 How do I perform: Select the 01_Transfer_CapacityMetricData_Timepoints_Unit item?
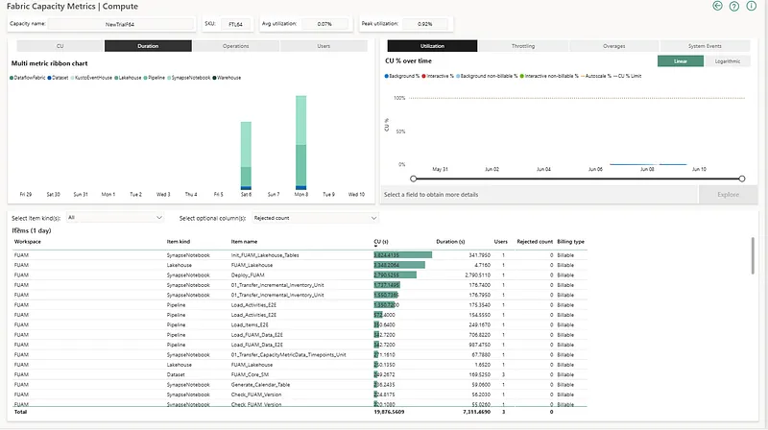pos(289,354)
